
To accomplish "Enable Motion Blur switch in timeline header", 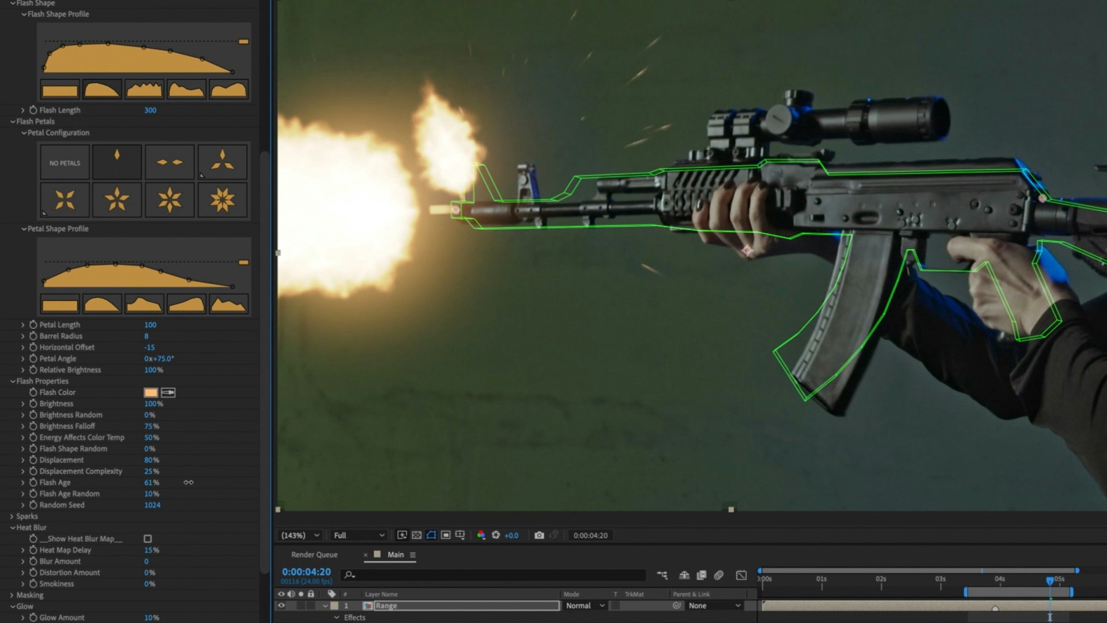I will click(x=719, y=575).
